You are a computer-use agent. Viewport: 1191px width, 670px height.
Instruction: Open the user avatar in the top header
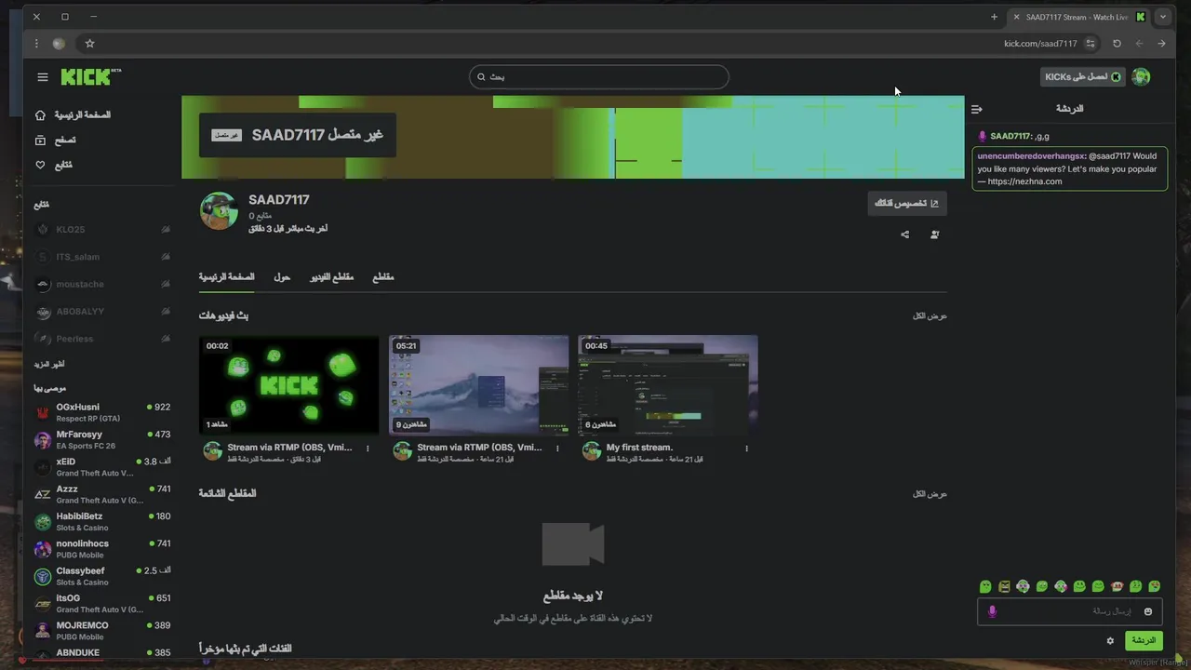pyautogui.click(x=1141, y=76)
